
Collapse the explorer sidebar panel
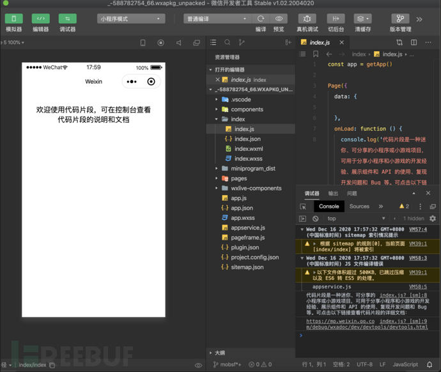pos(288,42)
